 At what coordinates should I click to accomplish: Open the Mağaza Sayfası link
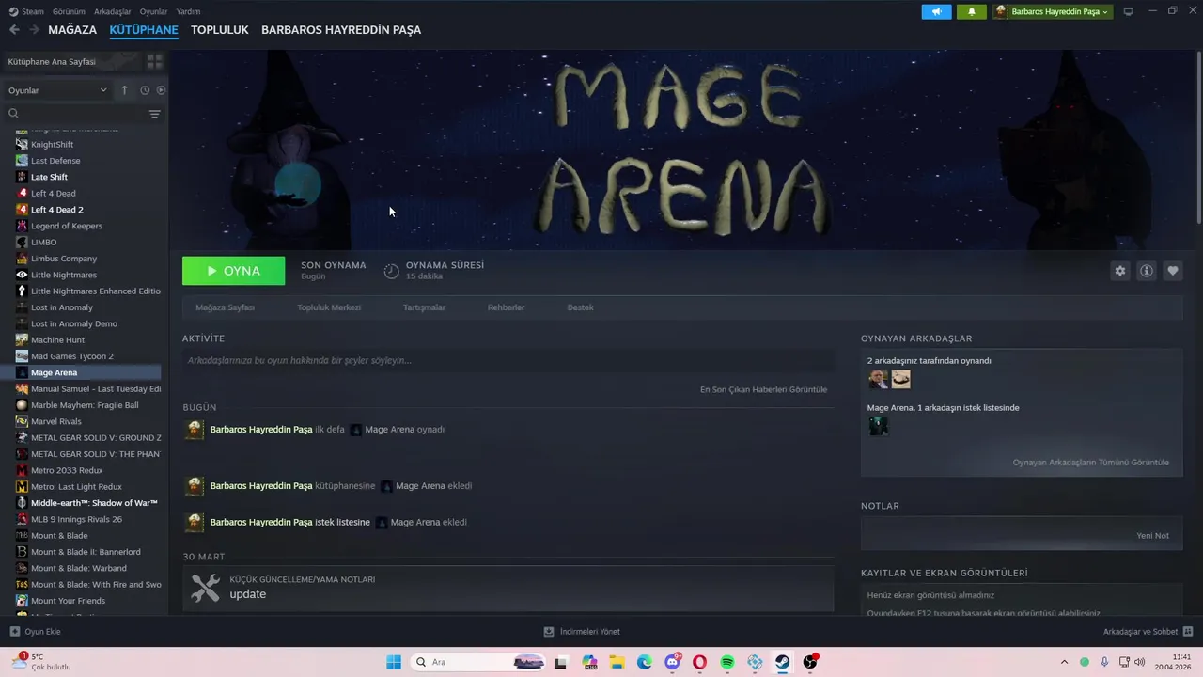pos(225,307)
